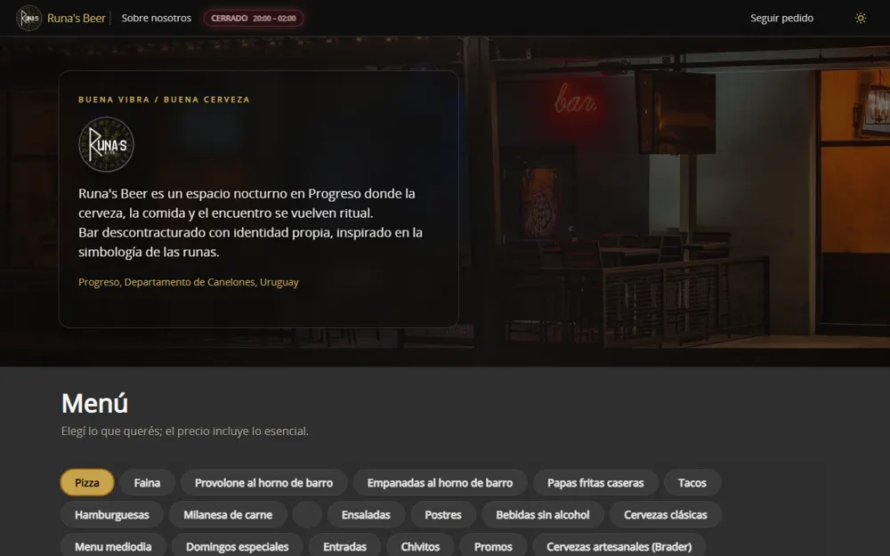Click the blank unlabeled category chip

coord(307,514)
